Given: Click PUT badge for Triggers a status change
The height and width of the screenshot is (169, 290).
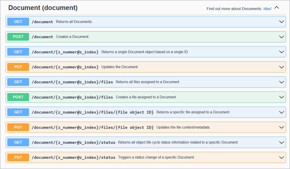Looking at the screenshot, I should (18, 157).
